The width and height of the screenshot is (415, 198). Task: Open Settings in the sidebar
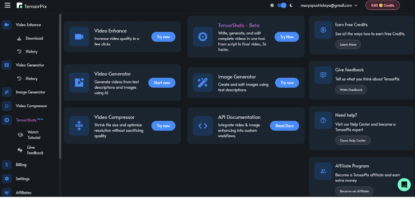22,179
